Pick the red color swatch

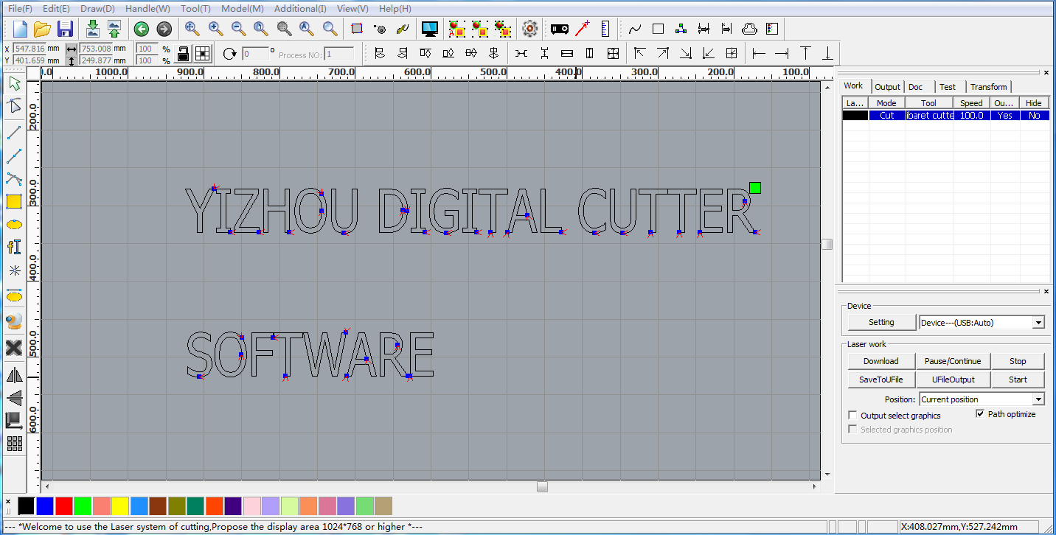click(65, 506)
